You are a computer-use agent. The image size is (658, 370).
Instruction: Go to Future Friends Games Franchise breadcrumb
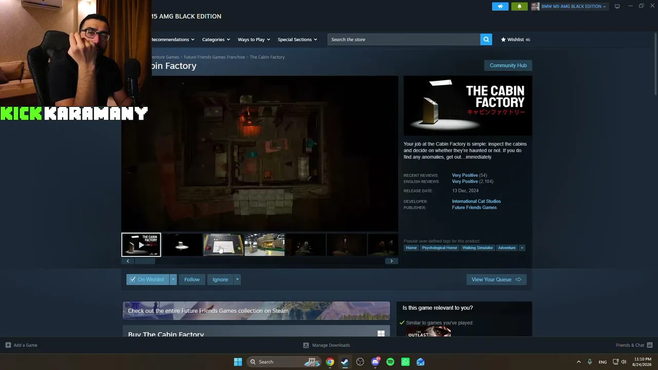pos(214,57)
